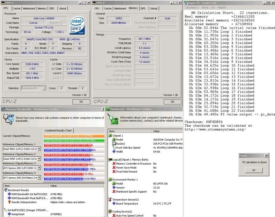Click the Board Temperature row icon
Viewport: 275px width, 217px height.
[x=114, y=204]
